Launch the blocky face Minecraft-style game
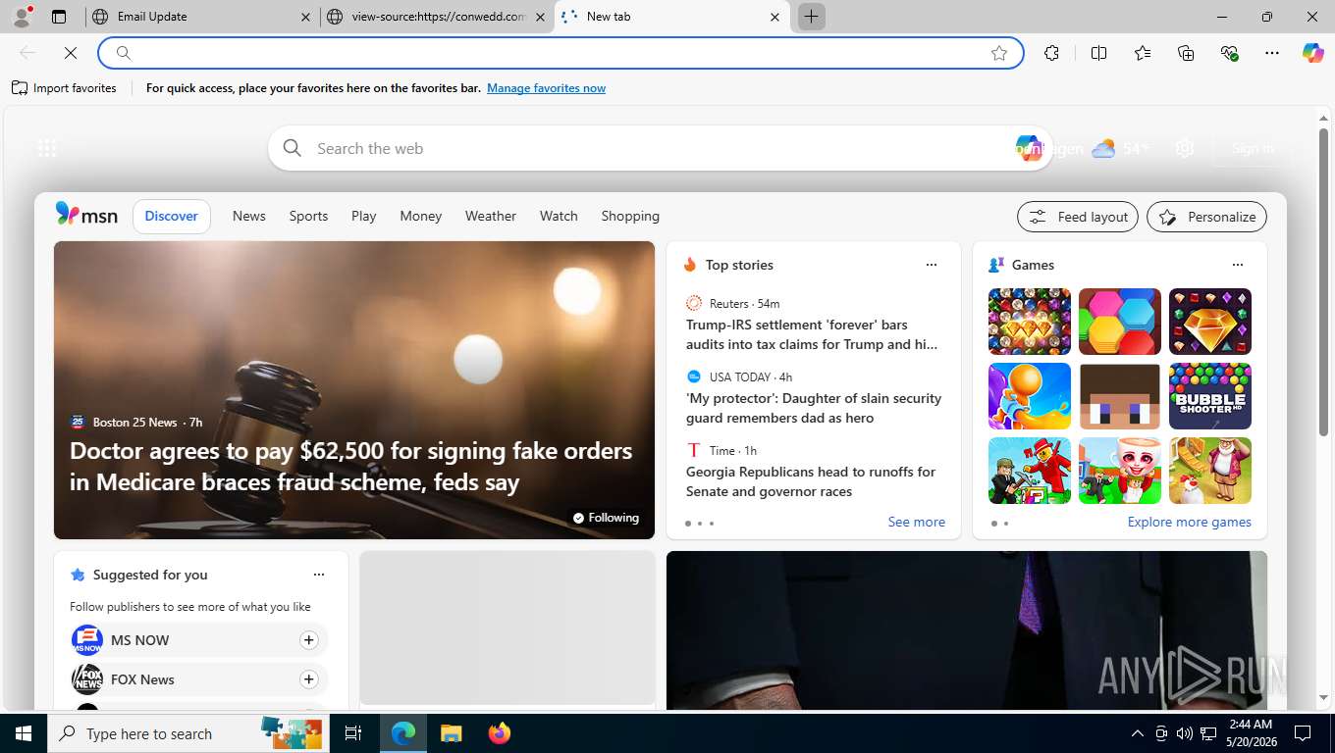Viewport: 1335px width, 753px height. click(x=1119, y=396)
